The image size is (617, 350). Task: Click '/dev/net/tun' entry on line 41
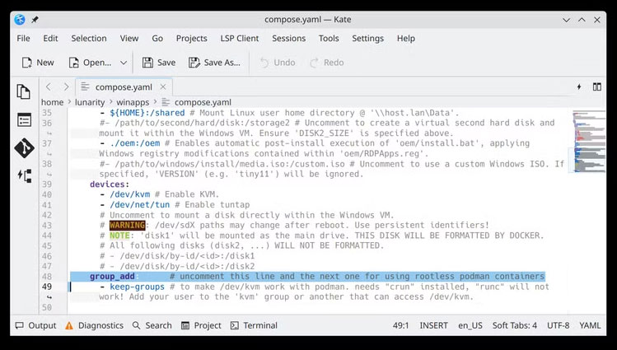coord(140,204)
